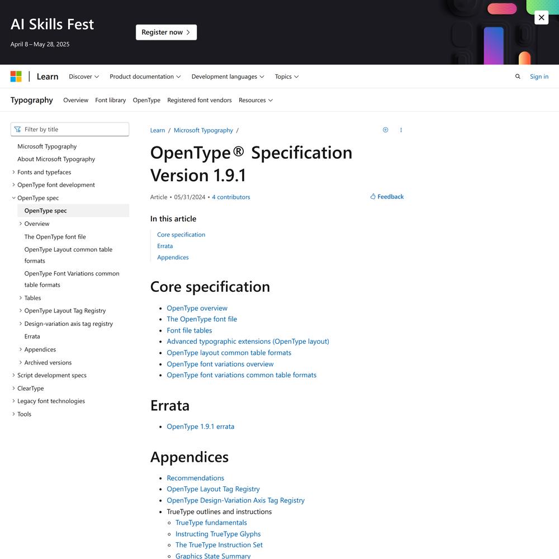
Task: Open Instructing TrueType Glyphs link
Action: [x=218, y=534]
